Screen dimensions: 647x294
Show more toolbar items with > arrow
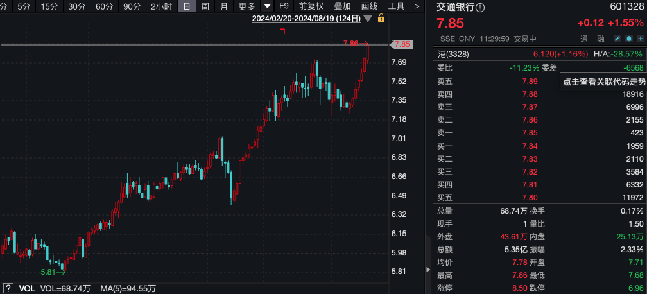(417, 6)
